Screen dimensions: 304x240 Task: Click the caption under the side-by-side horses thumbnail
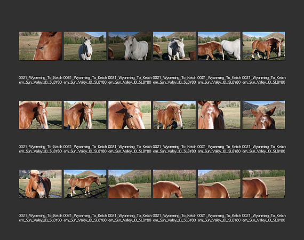point(219,80)
